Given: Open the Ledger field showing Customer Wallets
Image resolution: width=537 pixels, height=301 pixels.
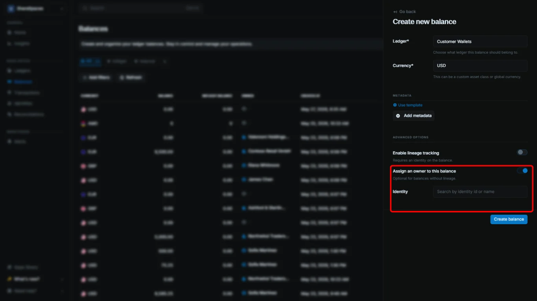Looking at the screenshot, I should tap(480, 42).
